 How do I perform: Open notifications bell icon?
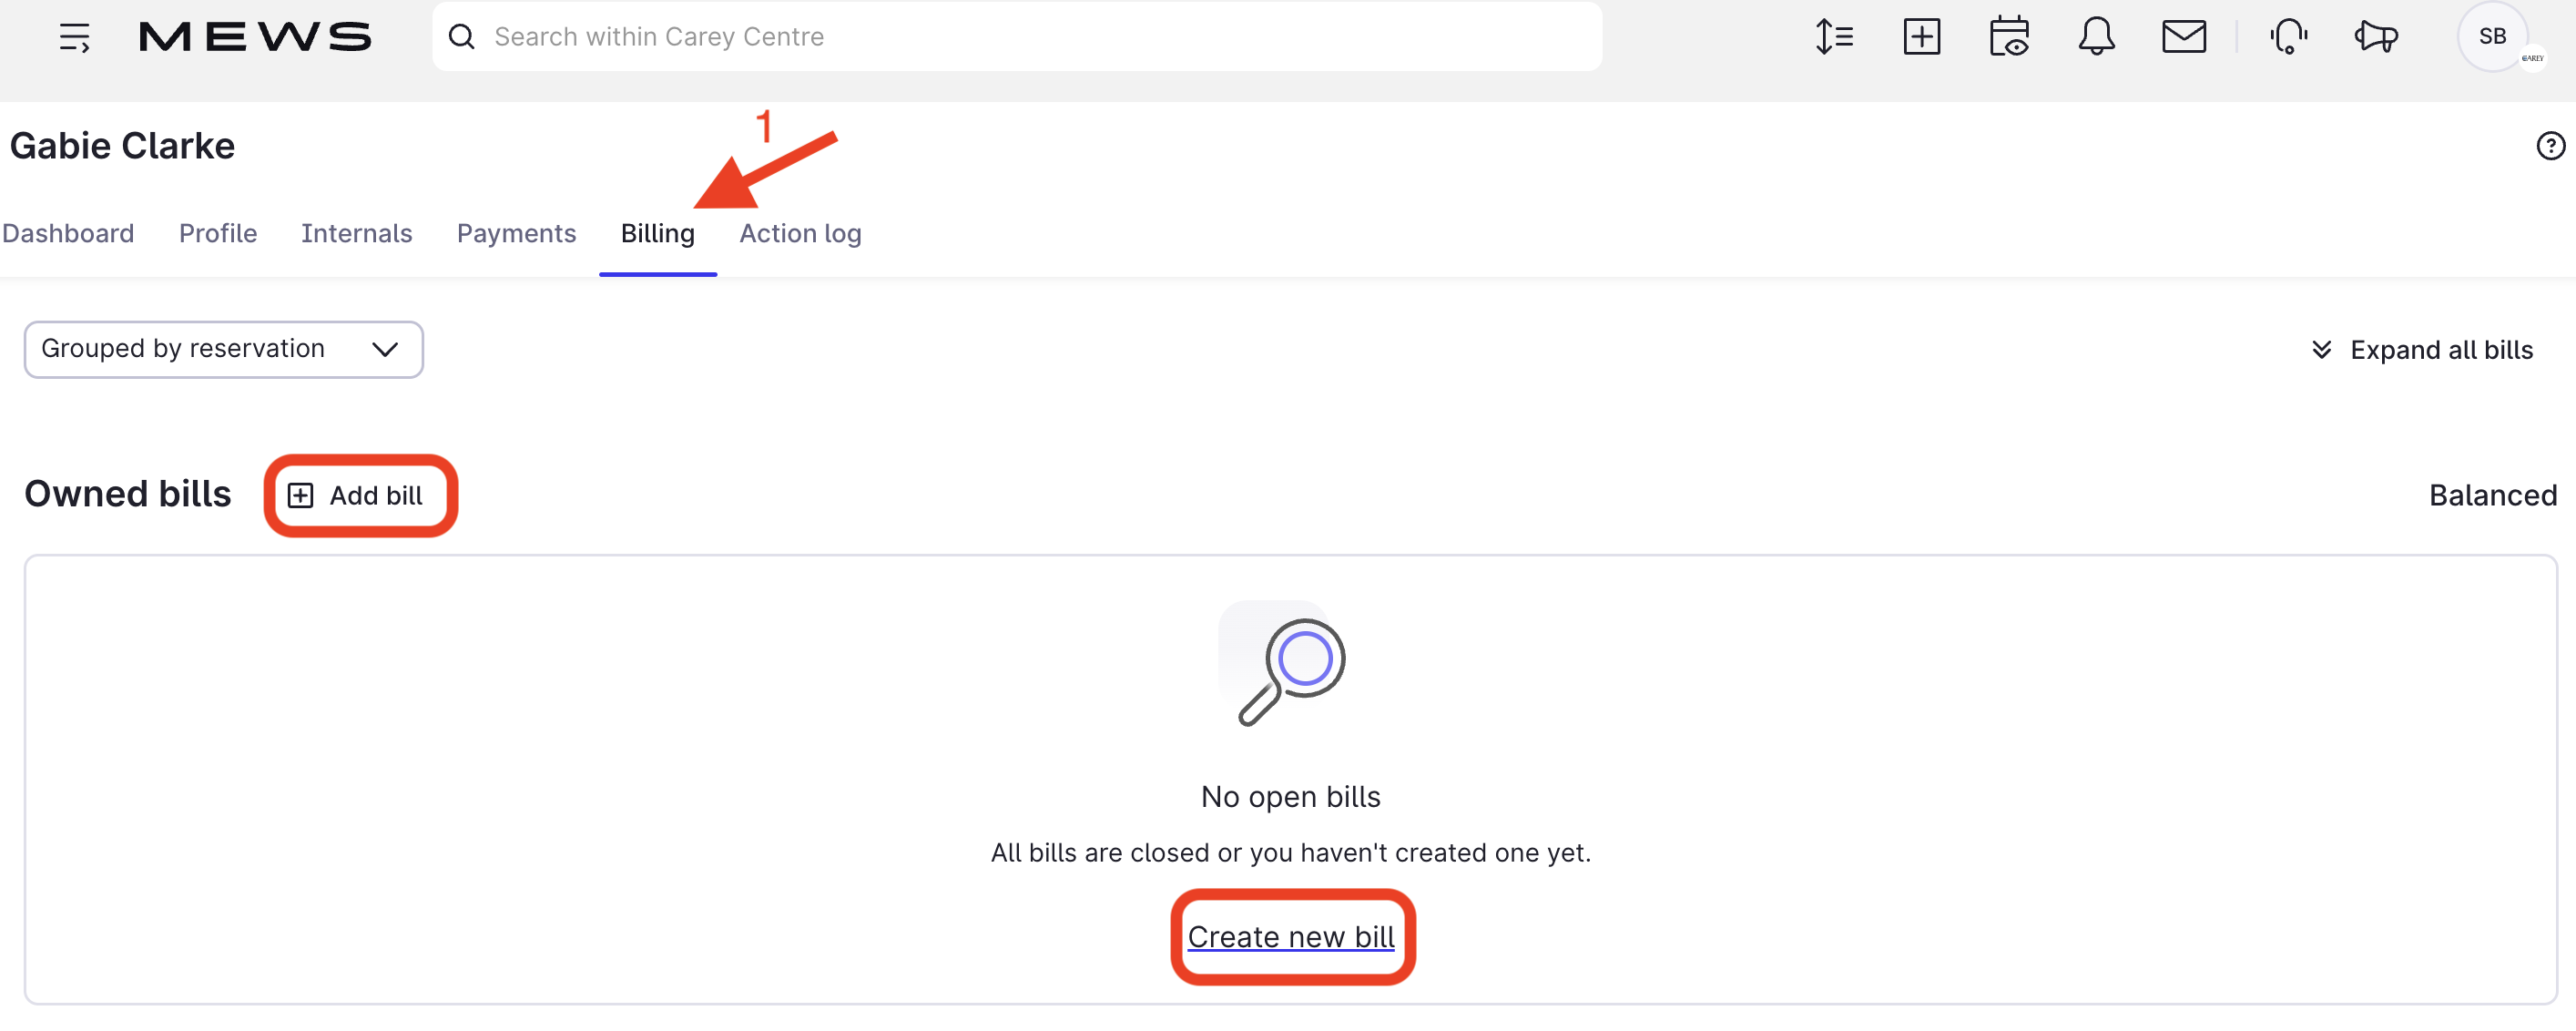coord(2096,37)
